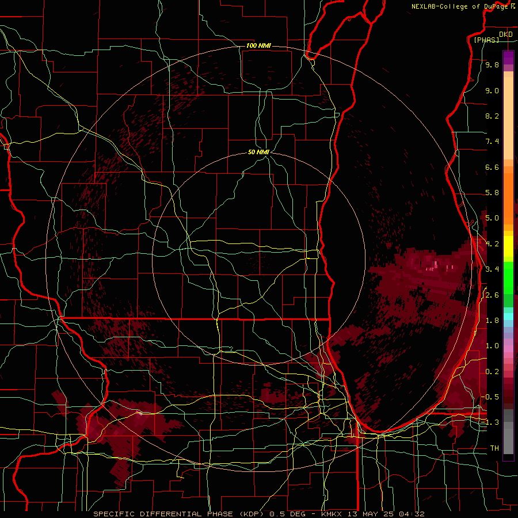This screenshot has width=518, height=518.
Task: Click the "04:32" time stamp in the caption
Action: (x=412, y=514)
